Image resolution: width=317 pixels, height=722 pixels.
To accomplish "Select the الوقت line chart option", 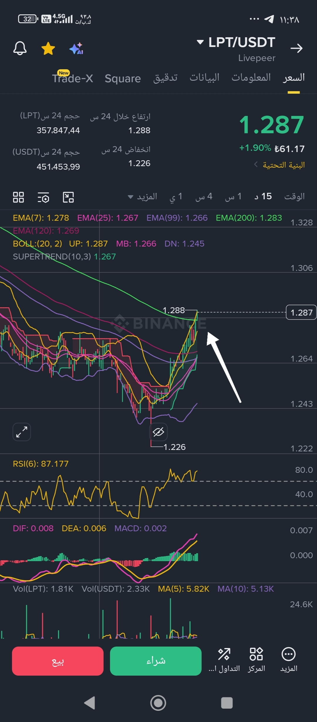I will 294,196.
